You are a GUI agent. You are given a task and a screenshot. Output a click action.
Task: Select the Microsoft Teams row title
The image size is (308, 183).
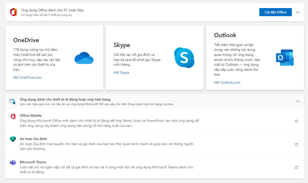33,162
